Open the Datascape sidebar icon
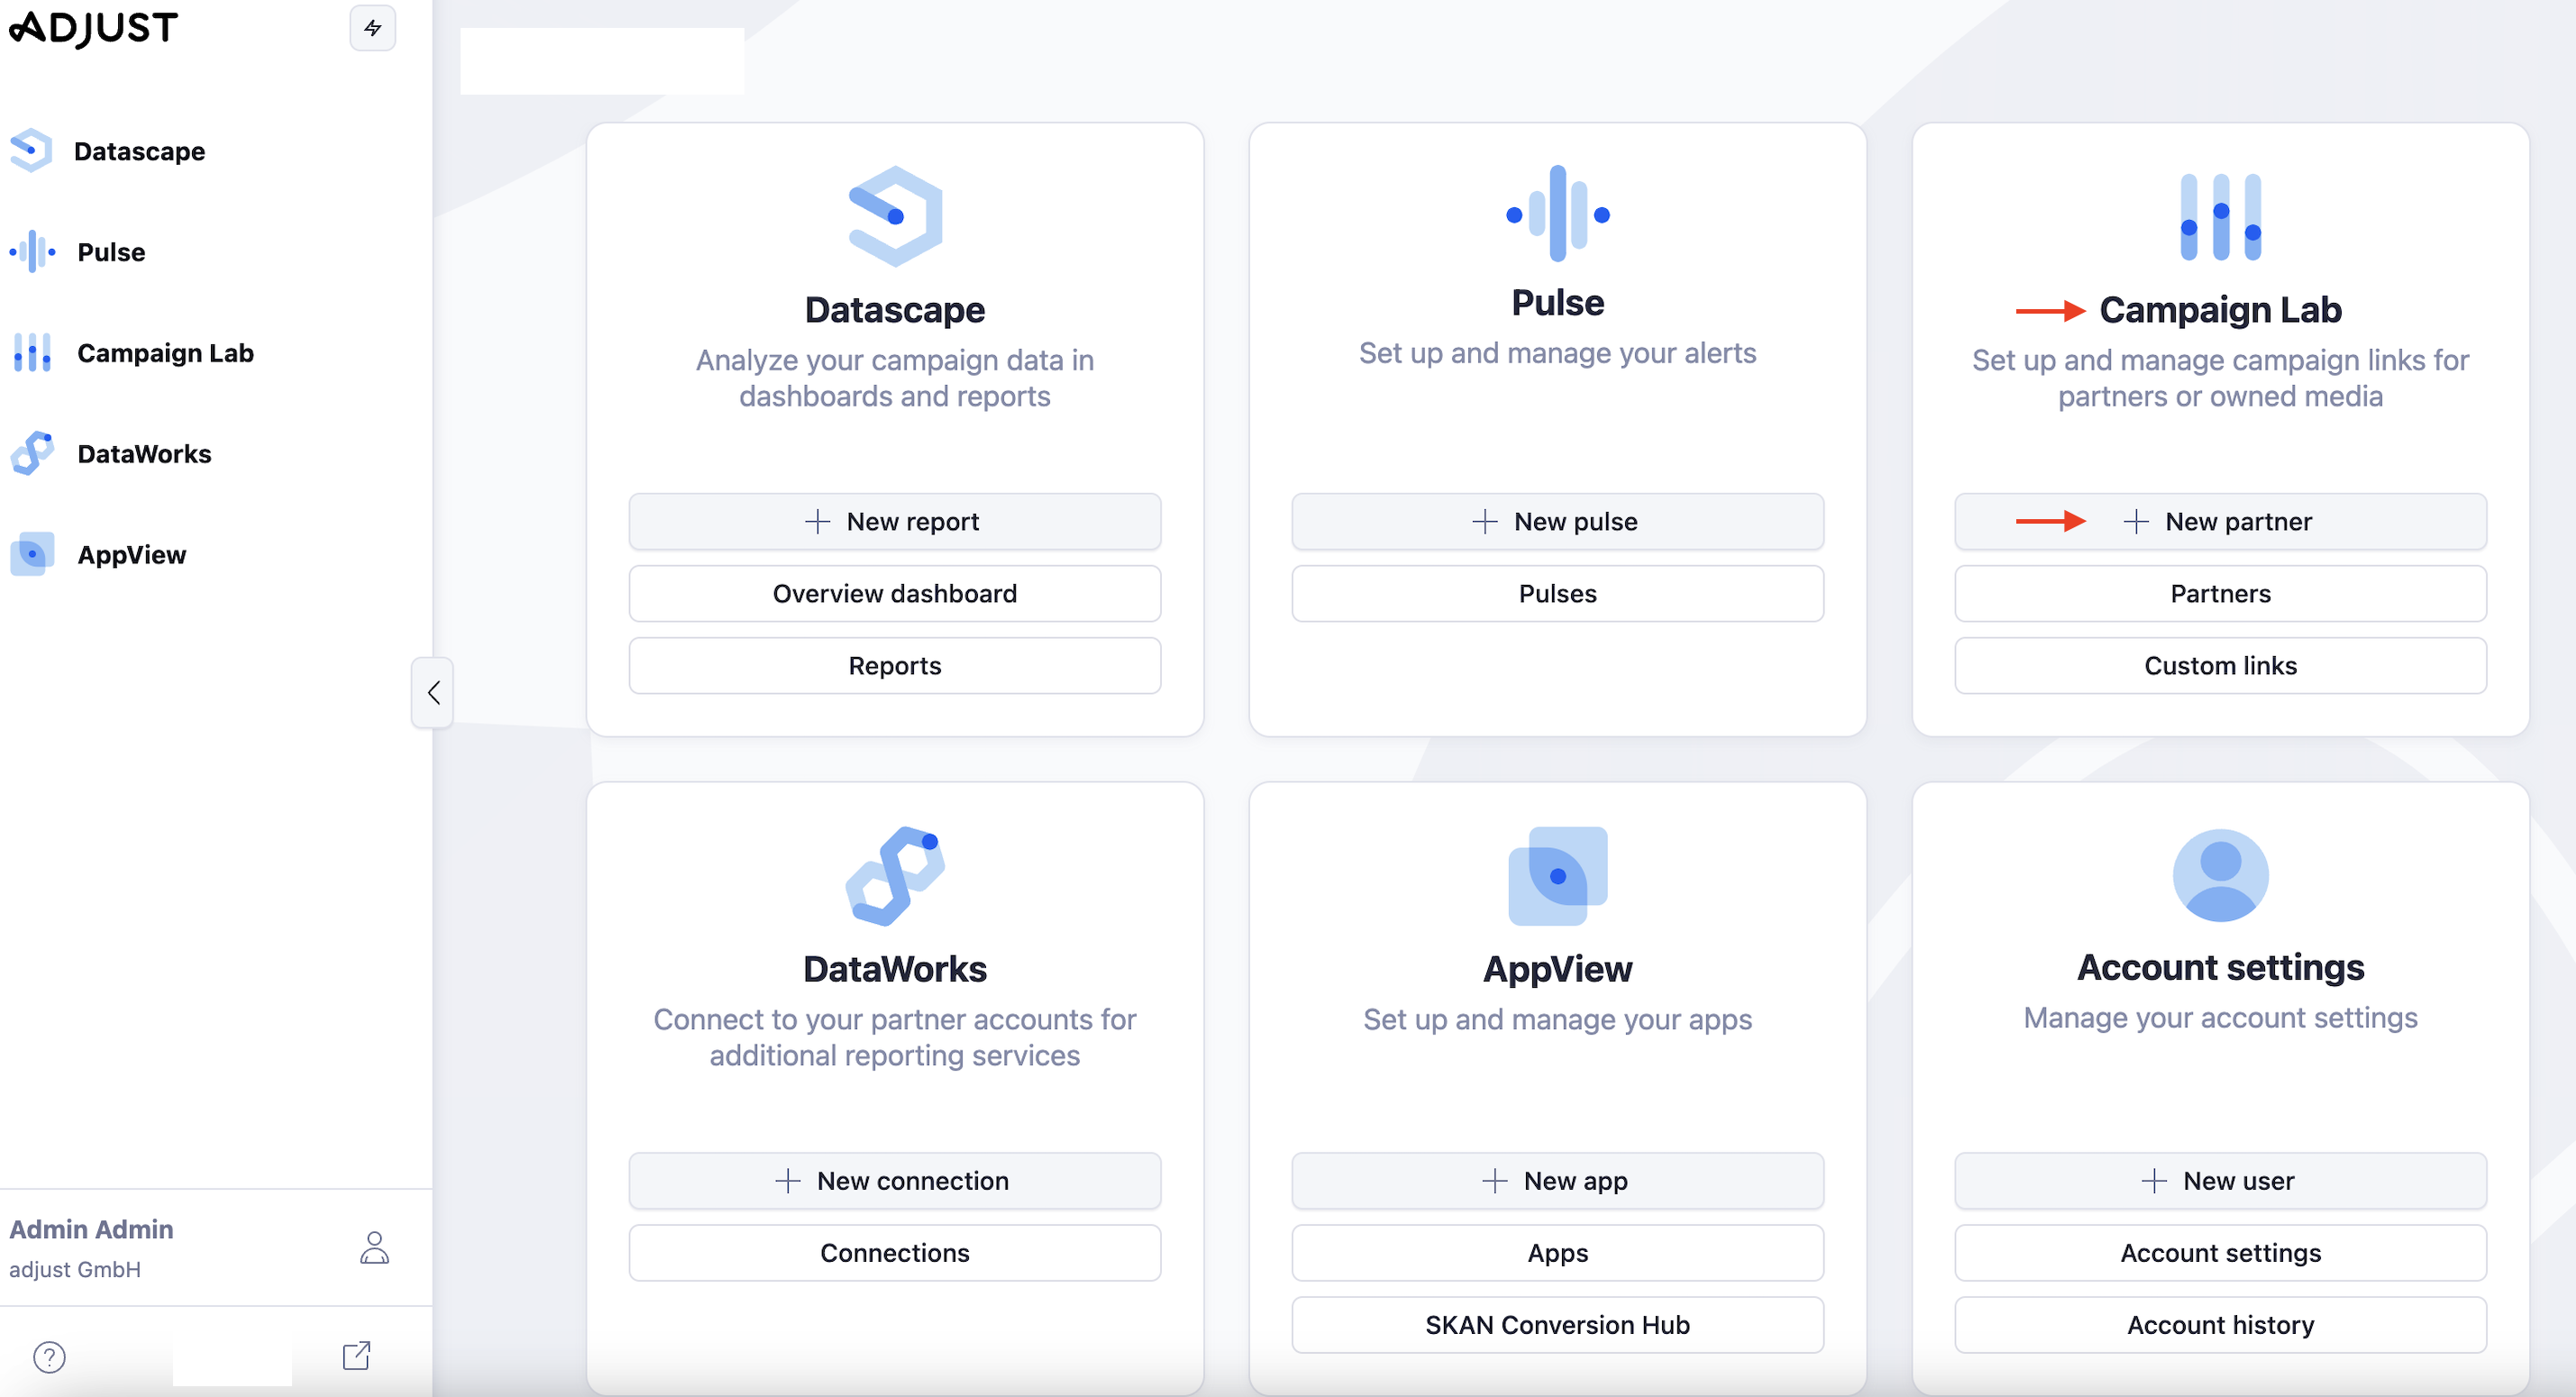The width and height of the screenshot is (2576, 1397). pyautogui.click(x=31, y=151)
